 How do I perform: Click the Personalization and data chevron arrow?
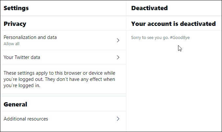pos(118,40)
